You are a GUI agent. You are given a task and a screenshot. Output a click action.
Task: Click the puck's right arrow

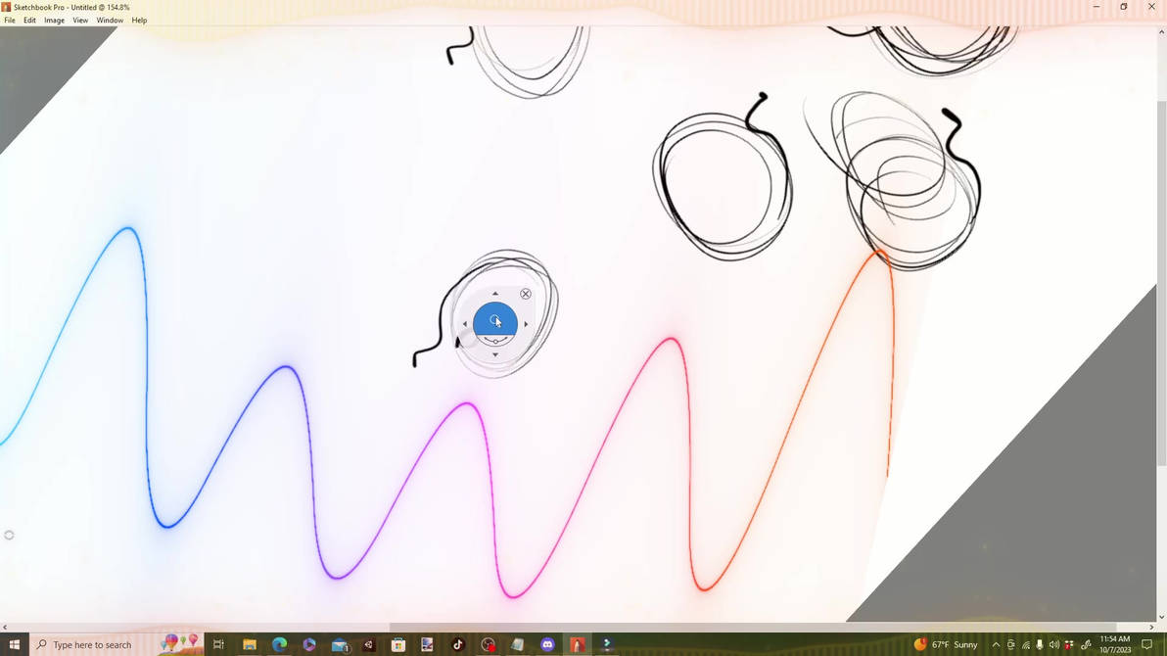(526, 322)
